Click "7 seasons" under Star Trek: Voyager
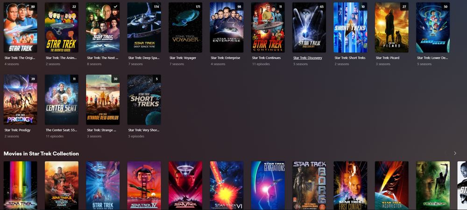467x210 pixels. click(177, 64)
